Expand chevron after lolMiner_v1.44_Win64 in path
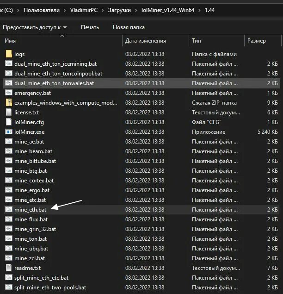 point(199,10)
